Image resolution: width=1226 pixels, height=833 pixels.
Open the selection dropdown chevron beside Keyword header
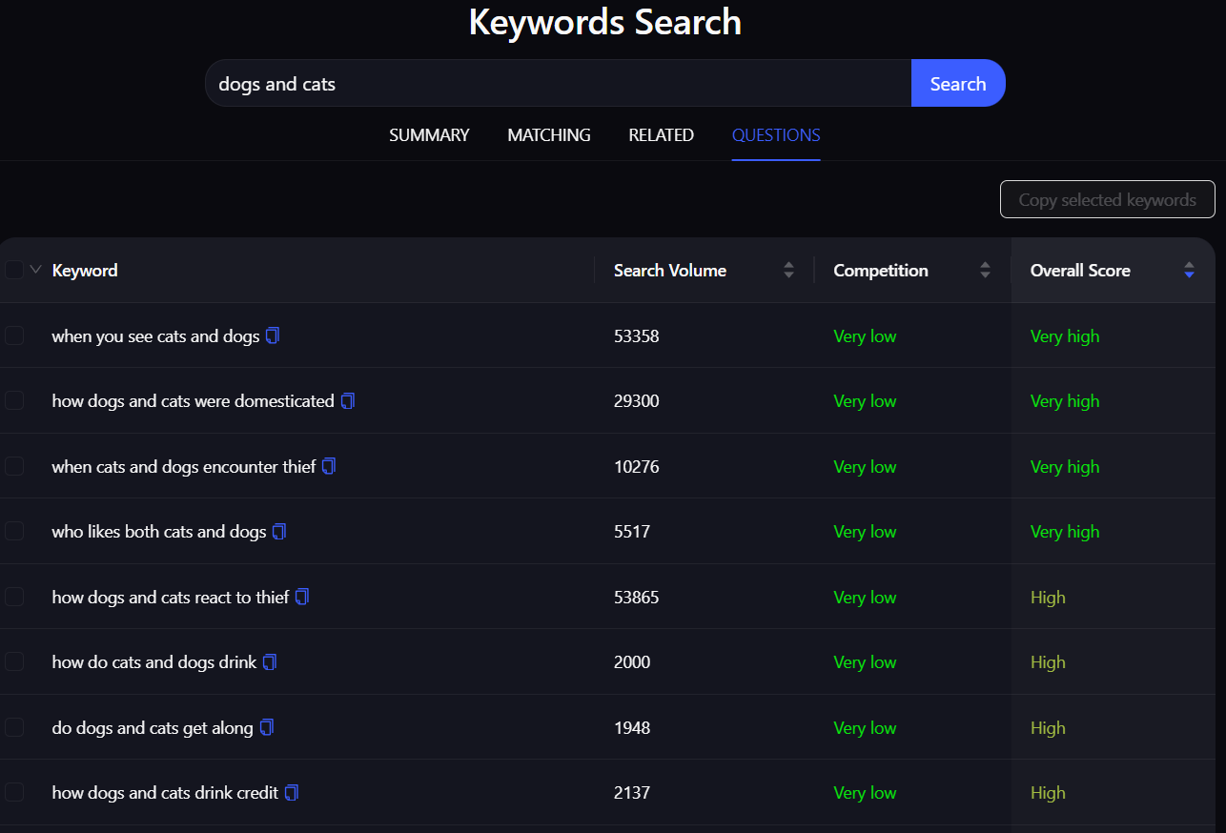tap(36, 270)
